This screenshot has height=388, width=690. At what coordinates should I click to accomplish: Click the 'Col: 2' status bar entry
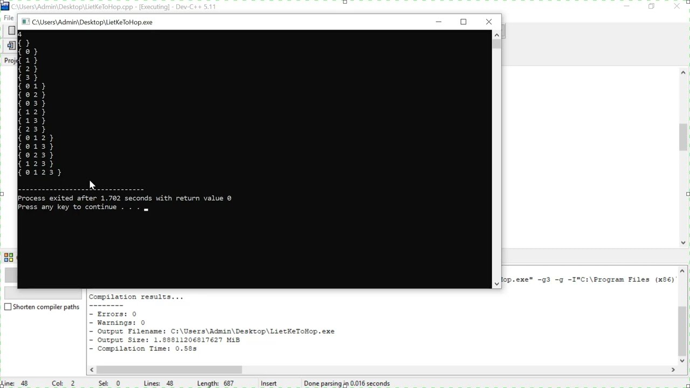coord(63,384)
